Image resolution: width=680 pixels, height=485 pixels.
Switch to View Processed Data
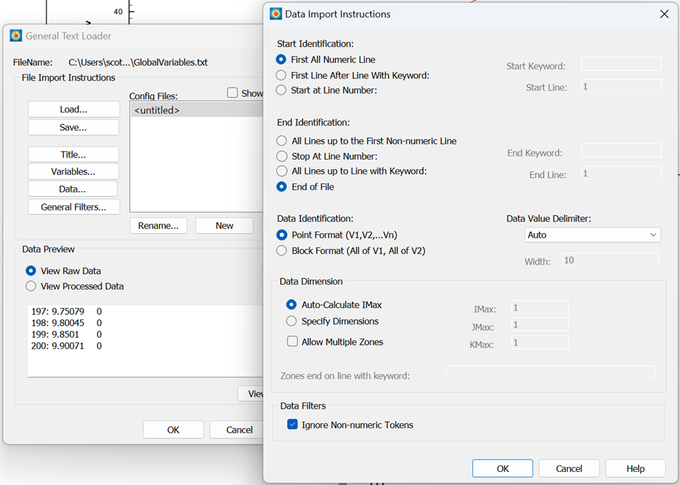(x=30, y=286)
